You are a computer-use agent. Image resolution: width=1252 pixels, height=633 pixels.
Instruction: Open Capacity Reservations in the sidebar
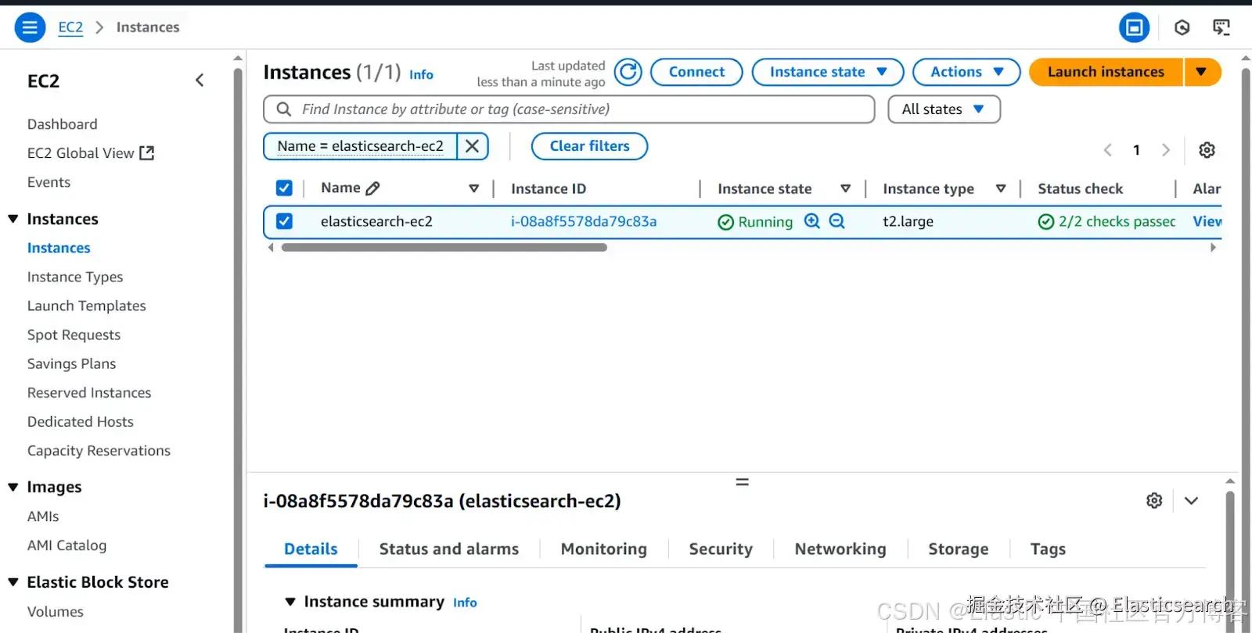(99, 450)
